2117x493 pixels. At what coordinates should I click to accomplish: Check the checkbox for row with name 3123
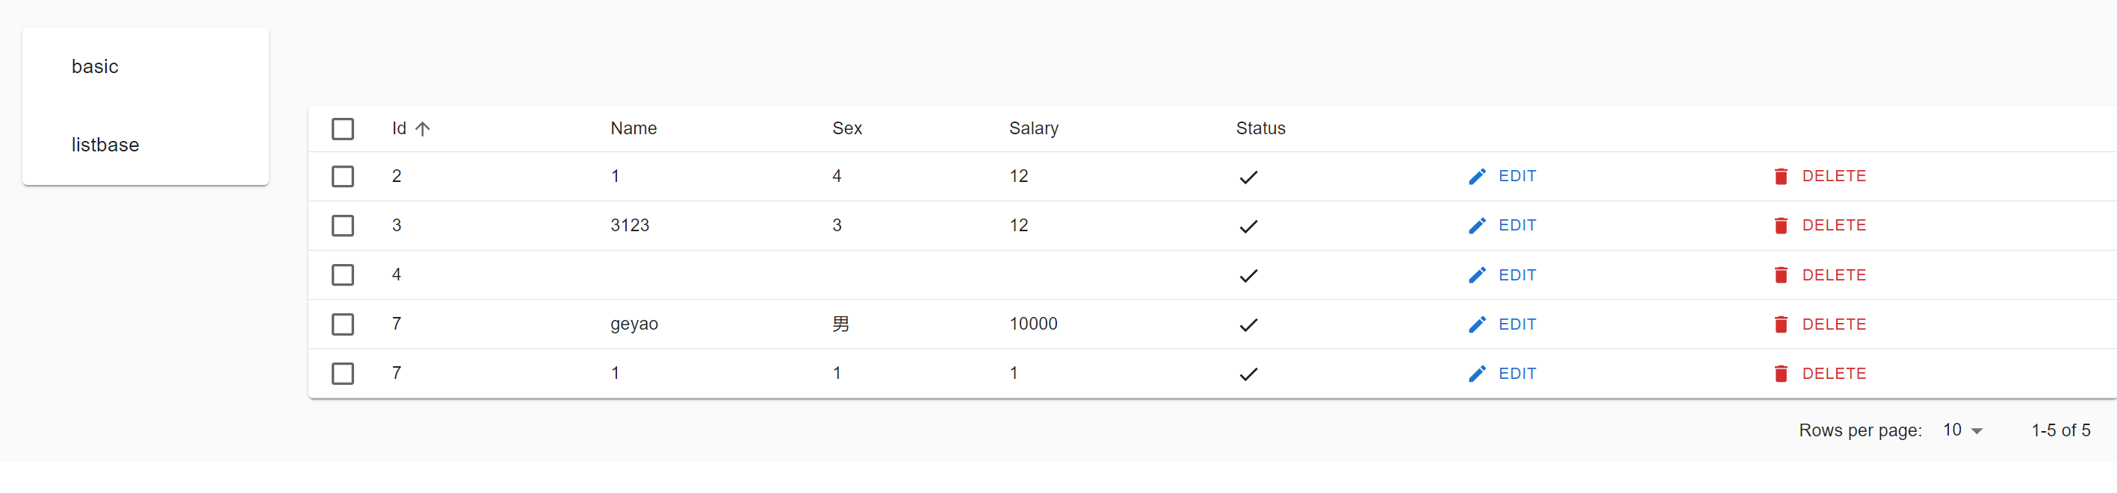click(x=343, y=225)
